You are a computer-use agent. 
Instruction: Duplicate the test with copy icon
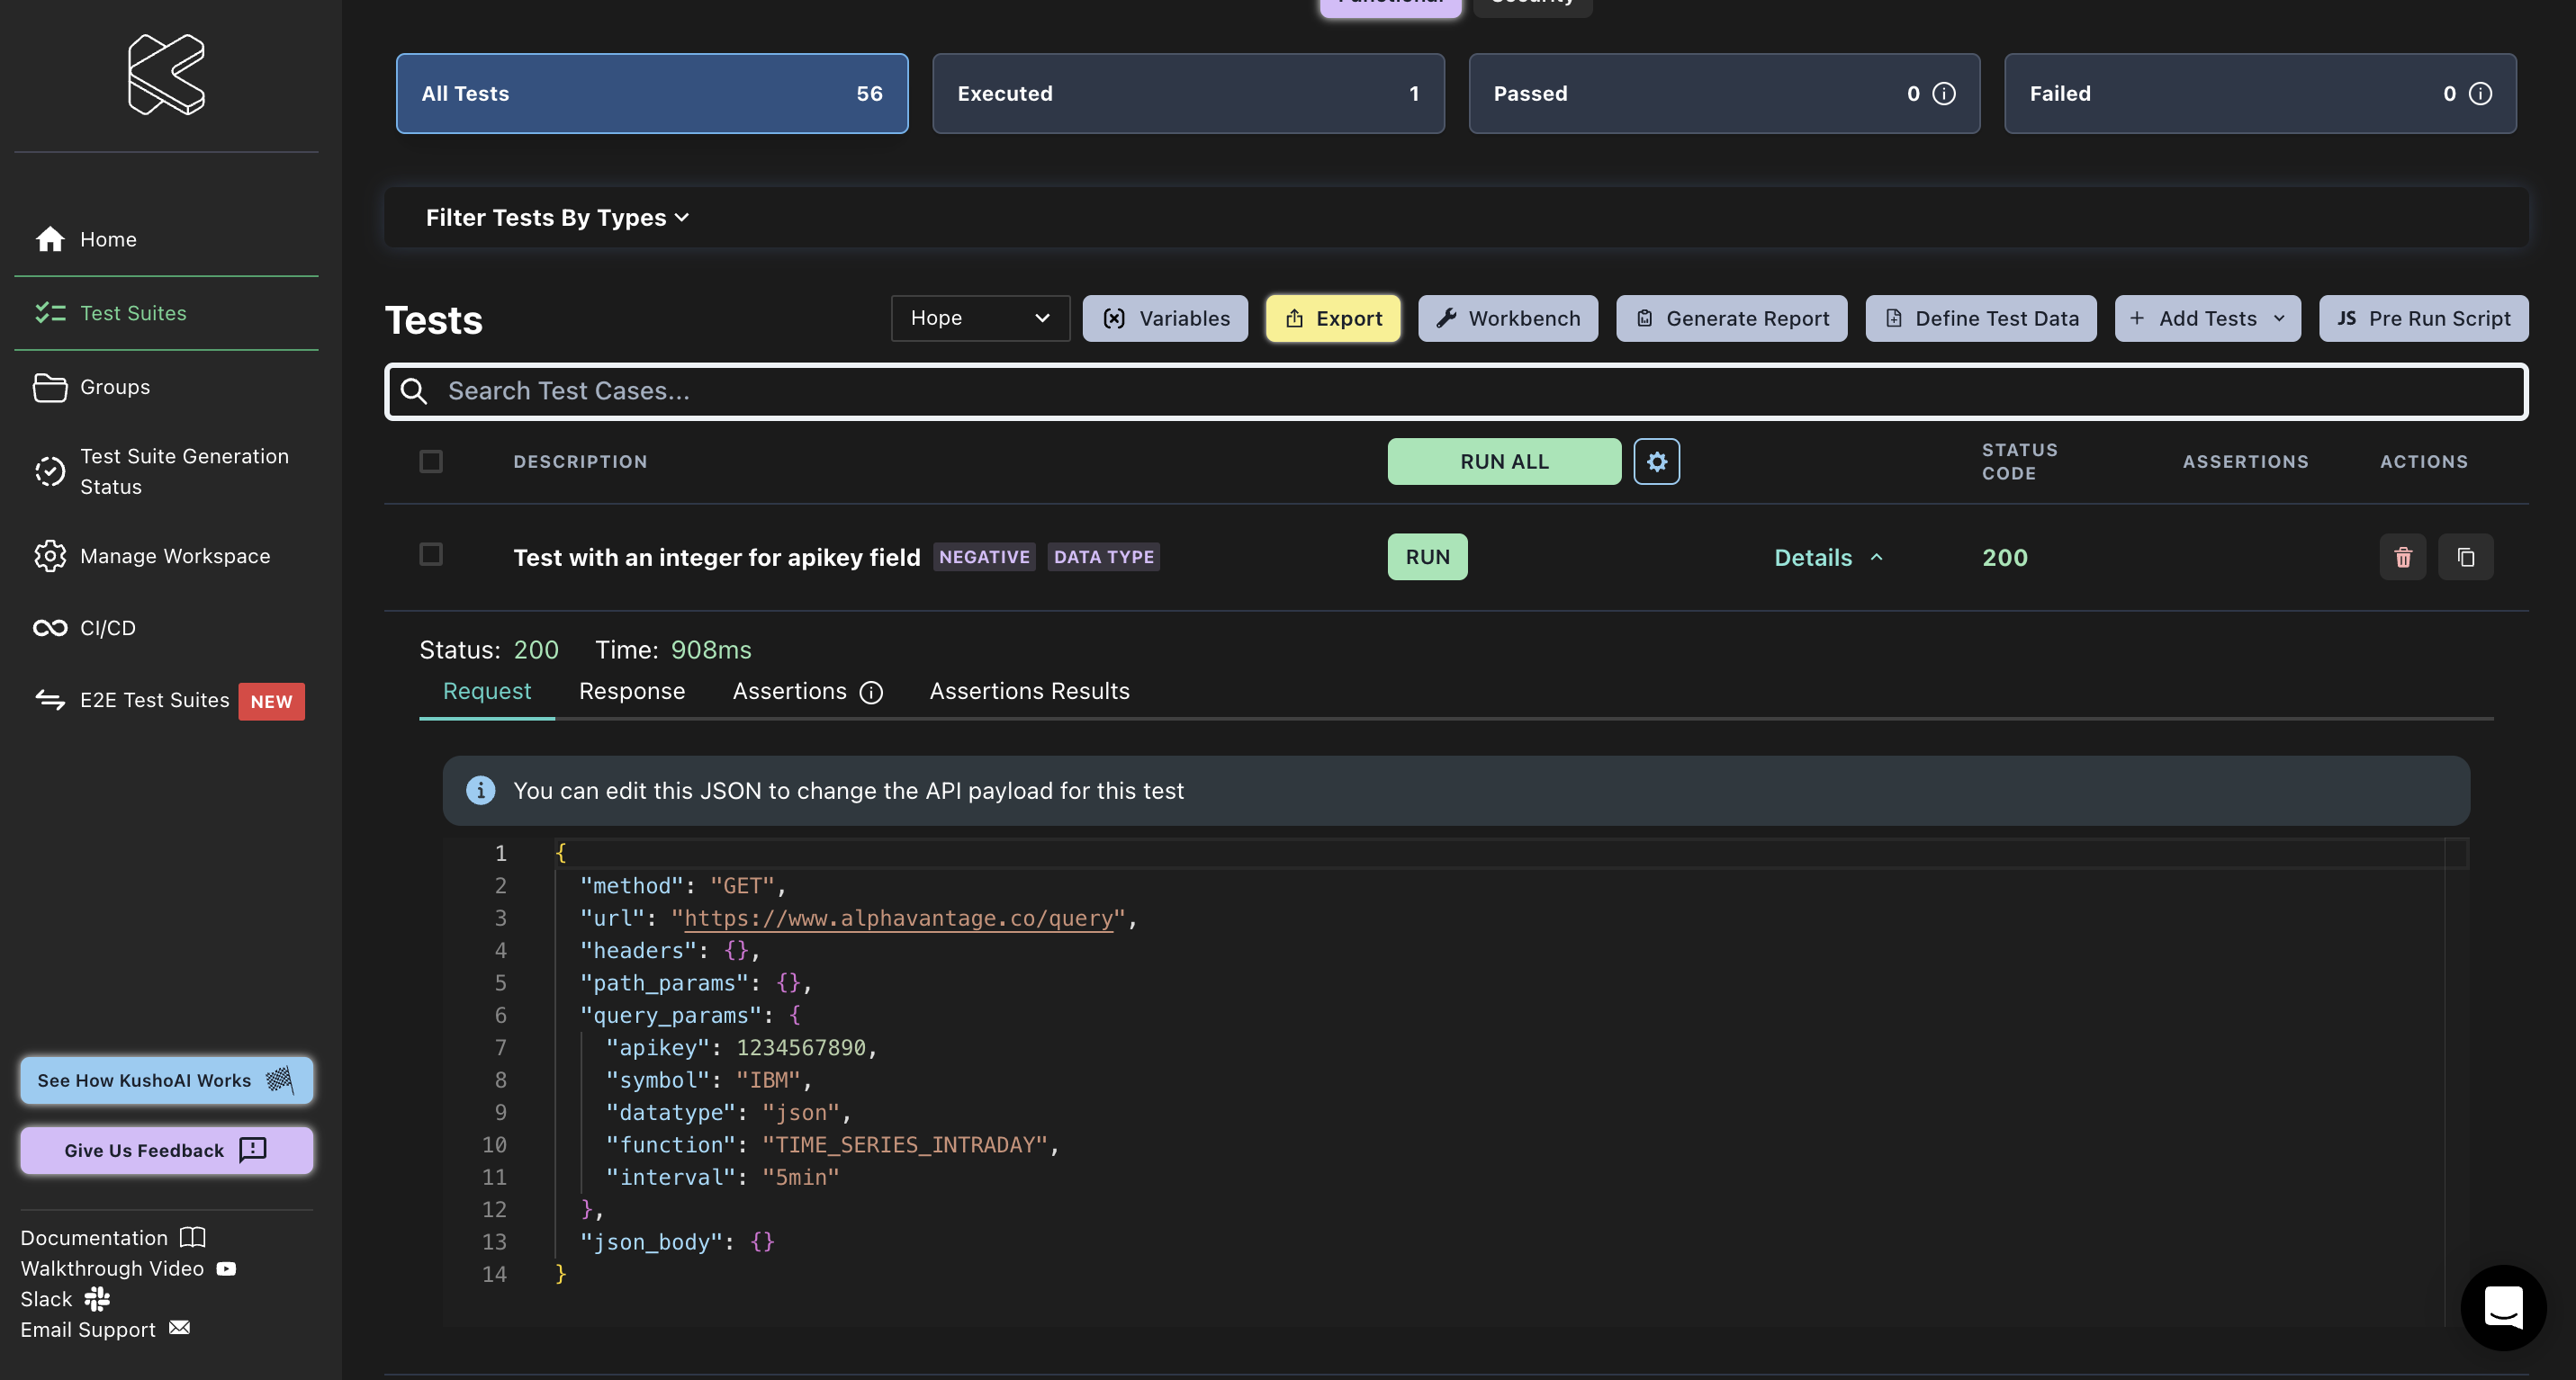pyautogui.click(x=2466, y=557)
